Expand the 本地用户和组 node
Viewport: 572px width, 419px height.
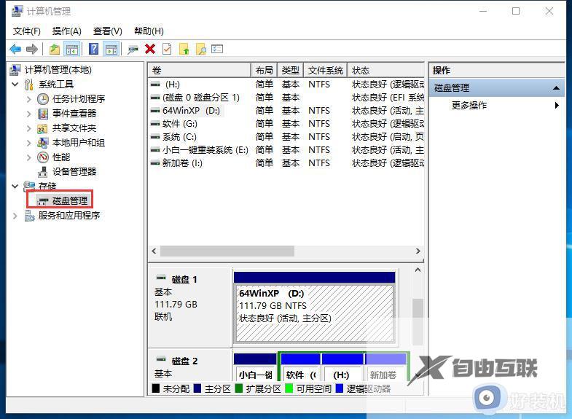[x=29, y=143]
